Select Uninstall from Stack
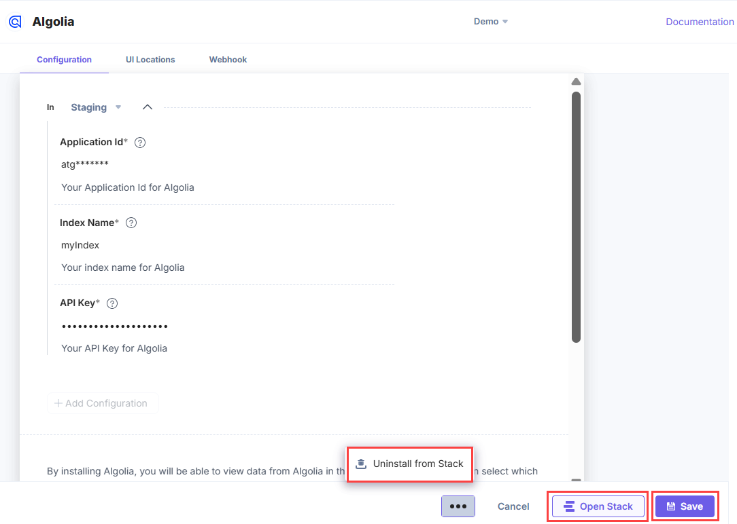Image resolution: width=737 pixels, height=524 pixels. (410, 464)
